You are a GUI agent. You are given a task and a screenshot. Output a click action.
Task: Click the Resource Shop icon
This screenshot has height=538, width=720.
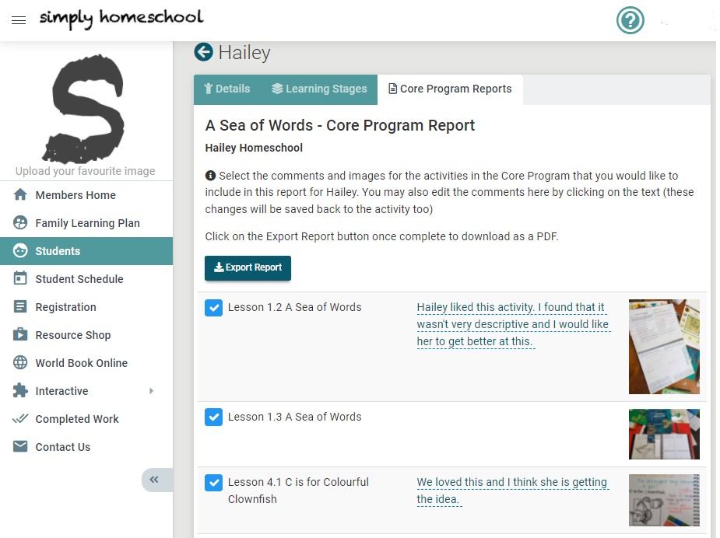tap(20, 334)
